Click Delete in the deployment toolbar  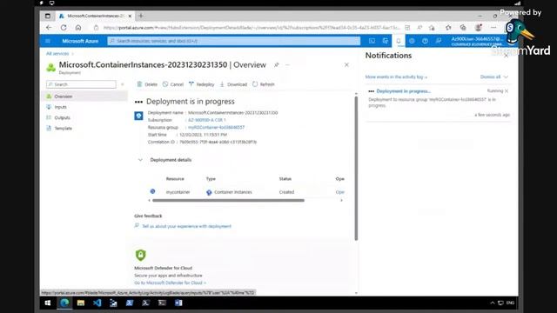pos(147,84)
